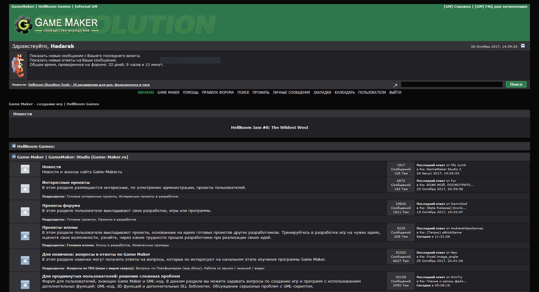539x292 pixels.
Task: Open the ПОМОЩЬ menu item
Action: (x=191, y=93)
